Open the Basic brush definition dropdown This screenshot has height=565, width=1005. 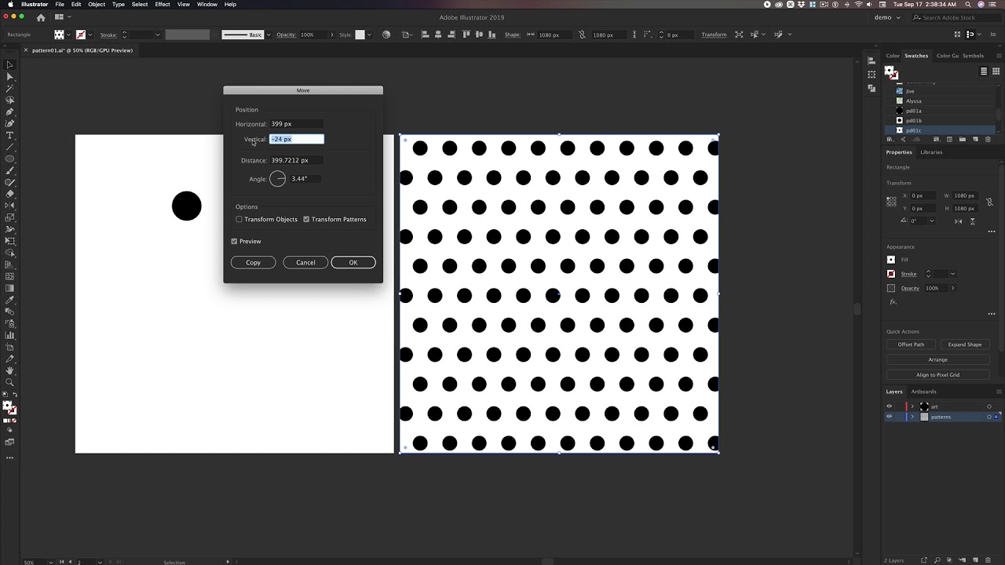269,35
